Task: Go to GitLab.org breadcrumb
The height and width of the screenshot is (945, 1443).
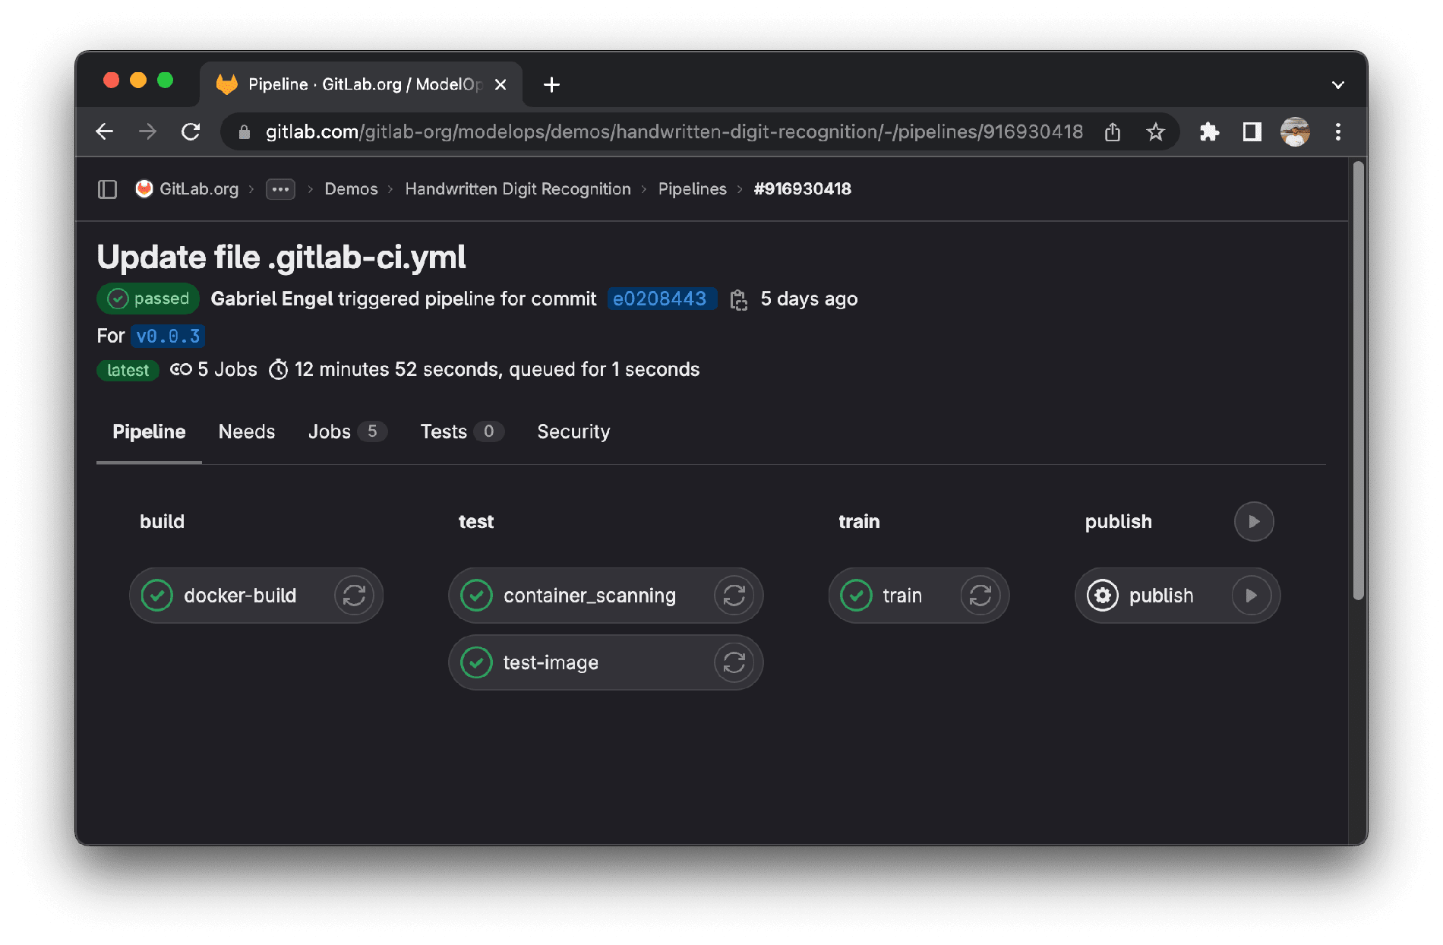Action: click(199, 189)
